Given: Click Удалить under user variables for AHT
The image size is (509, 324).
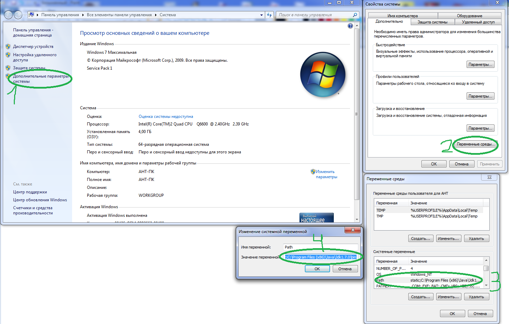Looking at the screenshot, I should point(477,239).
